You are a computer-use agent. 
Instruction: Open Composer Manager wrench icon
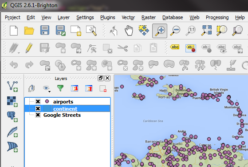tap(91, 31)
